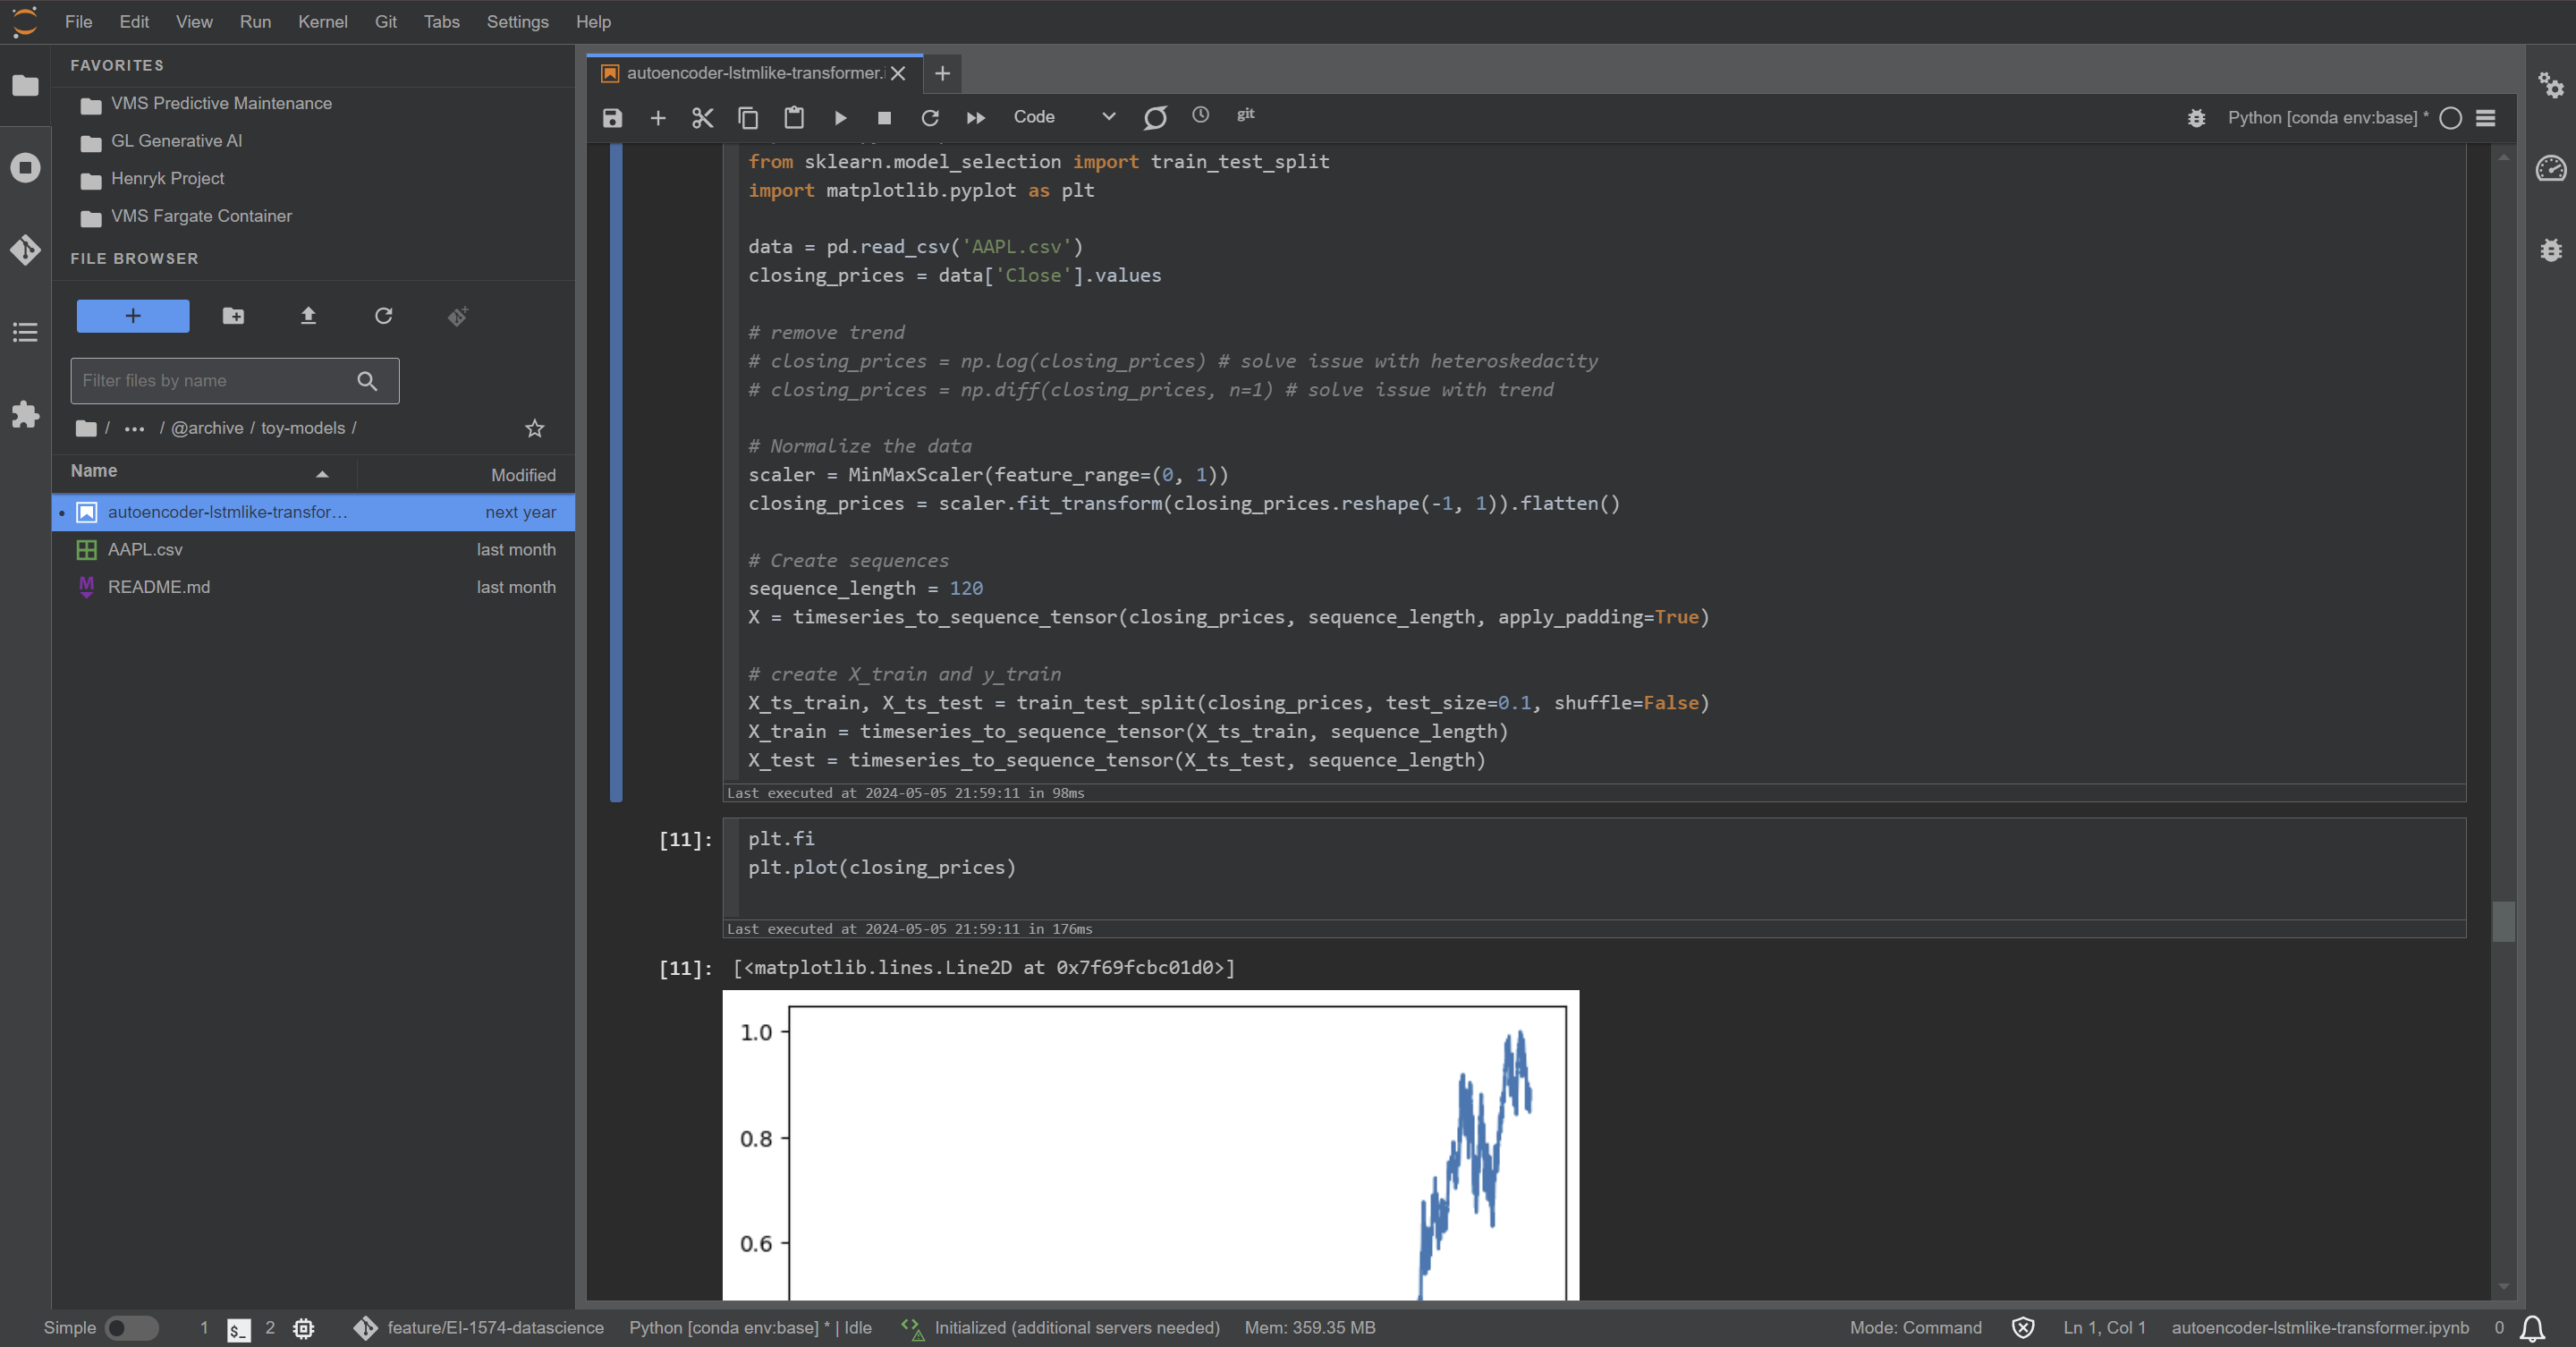Cut selected cells with the scissors icon
The height and width of the screenshot is (1347, 2576).
click(x=702, y=117)
